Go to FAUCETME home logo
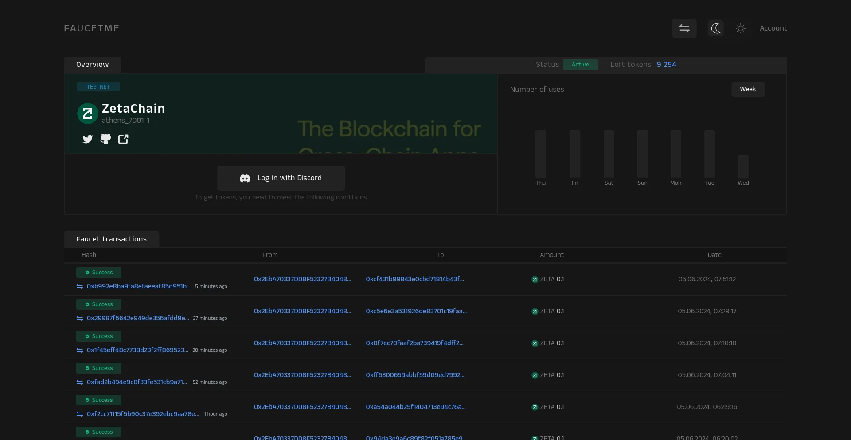This screenshot has width=851, height=440. (92, 28)
